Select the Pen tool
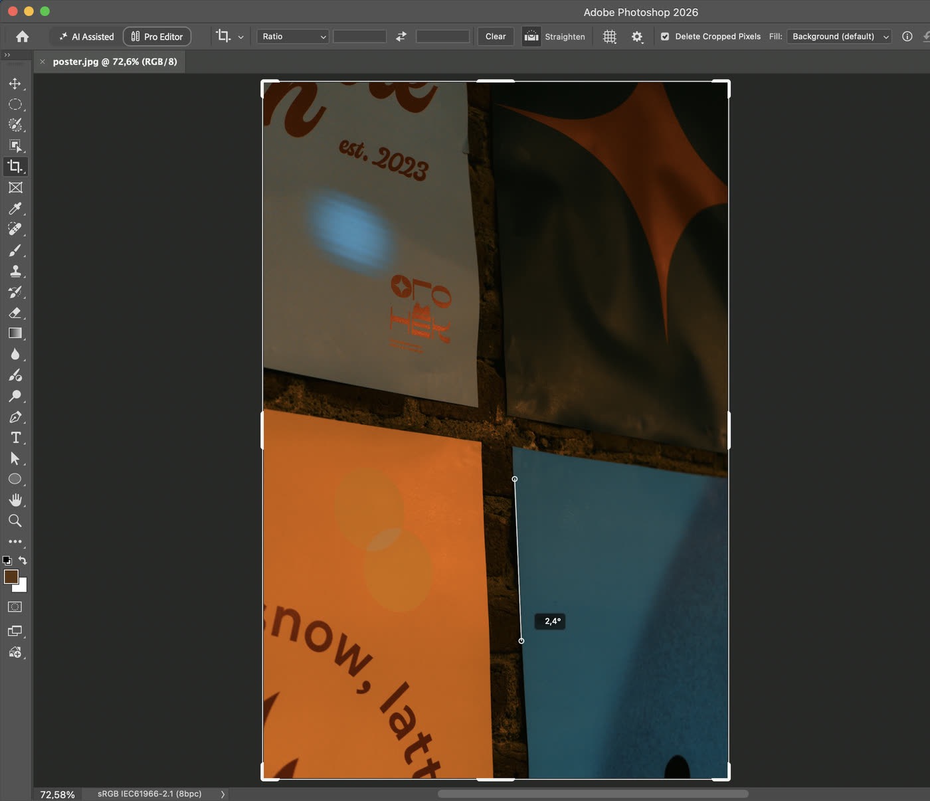 15,417
